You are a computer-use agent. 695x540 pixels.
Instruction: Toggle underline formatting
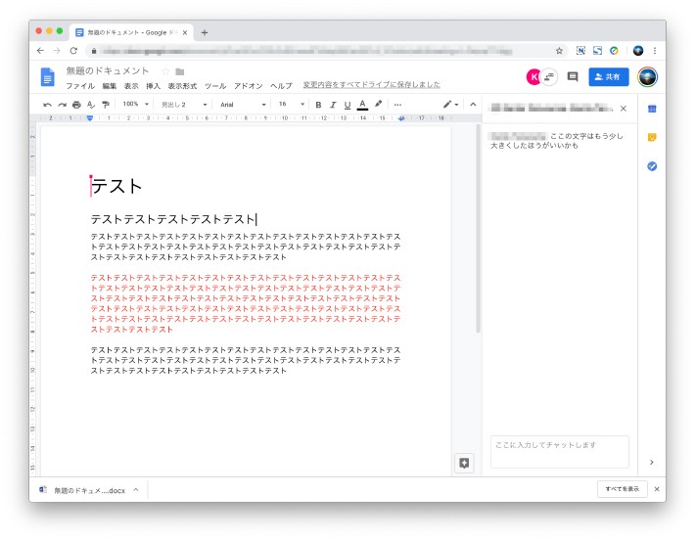point(347,105)
